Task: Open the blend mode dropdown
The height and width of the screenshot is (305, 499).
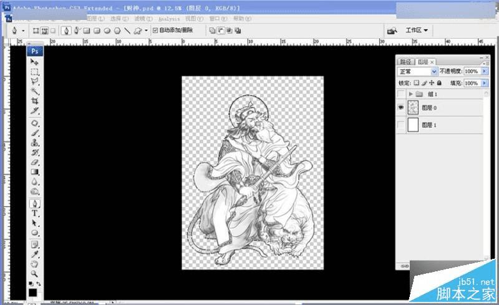Action: [417, 71]
